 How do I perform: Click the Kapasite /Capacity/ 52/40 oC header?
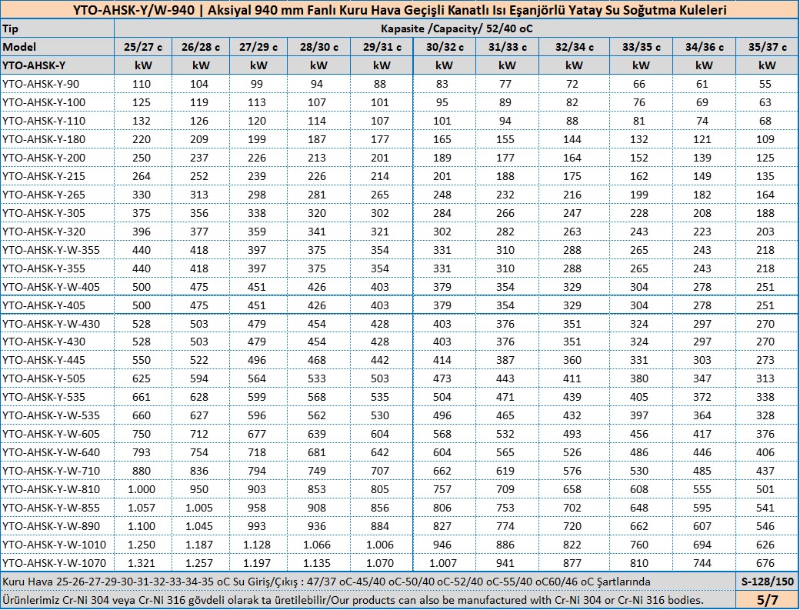tap(456, 28)
